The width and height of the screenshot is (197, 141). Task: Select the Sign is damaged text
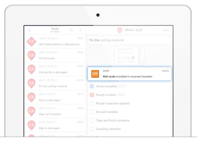coord(49,128)
